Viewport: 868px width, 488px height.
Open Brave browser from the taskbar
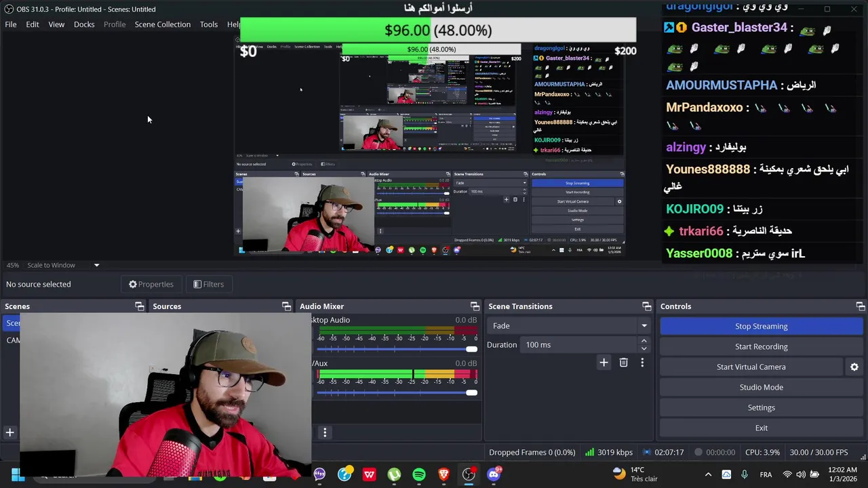point(444,474)
